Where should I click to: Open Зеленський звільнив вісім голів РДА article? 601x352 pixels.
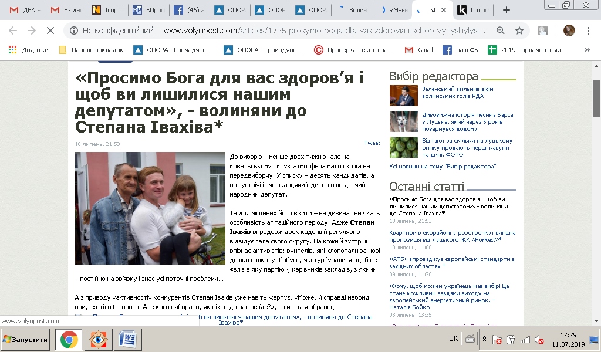pyautogui.click(x=458, y=92)
